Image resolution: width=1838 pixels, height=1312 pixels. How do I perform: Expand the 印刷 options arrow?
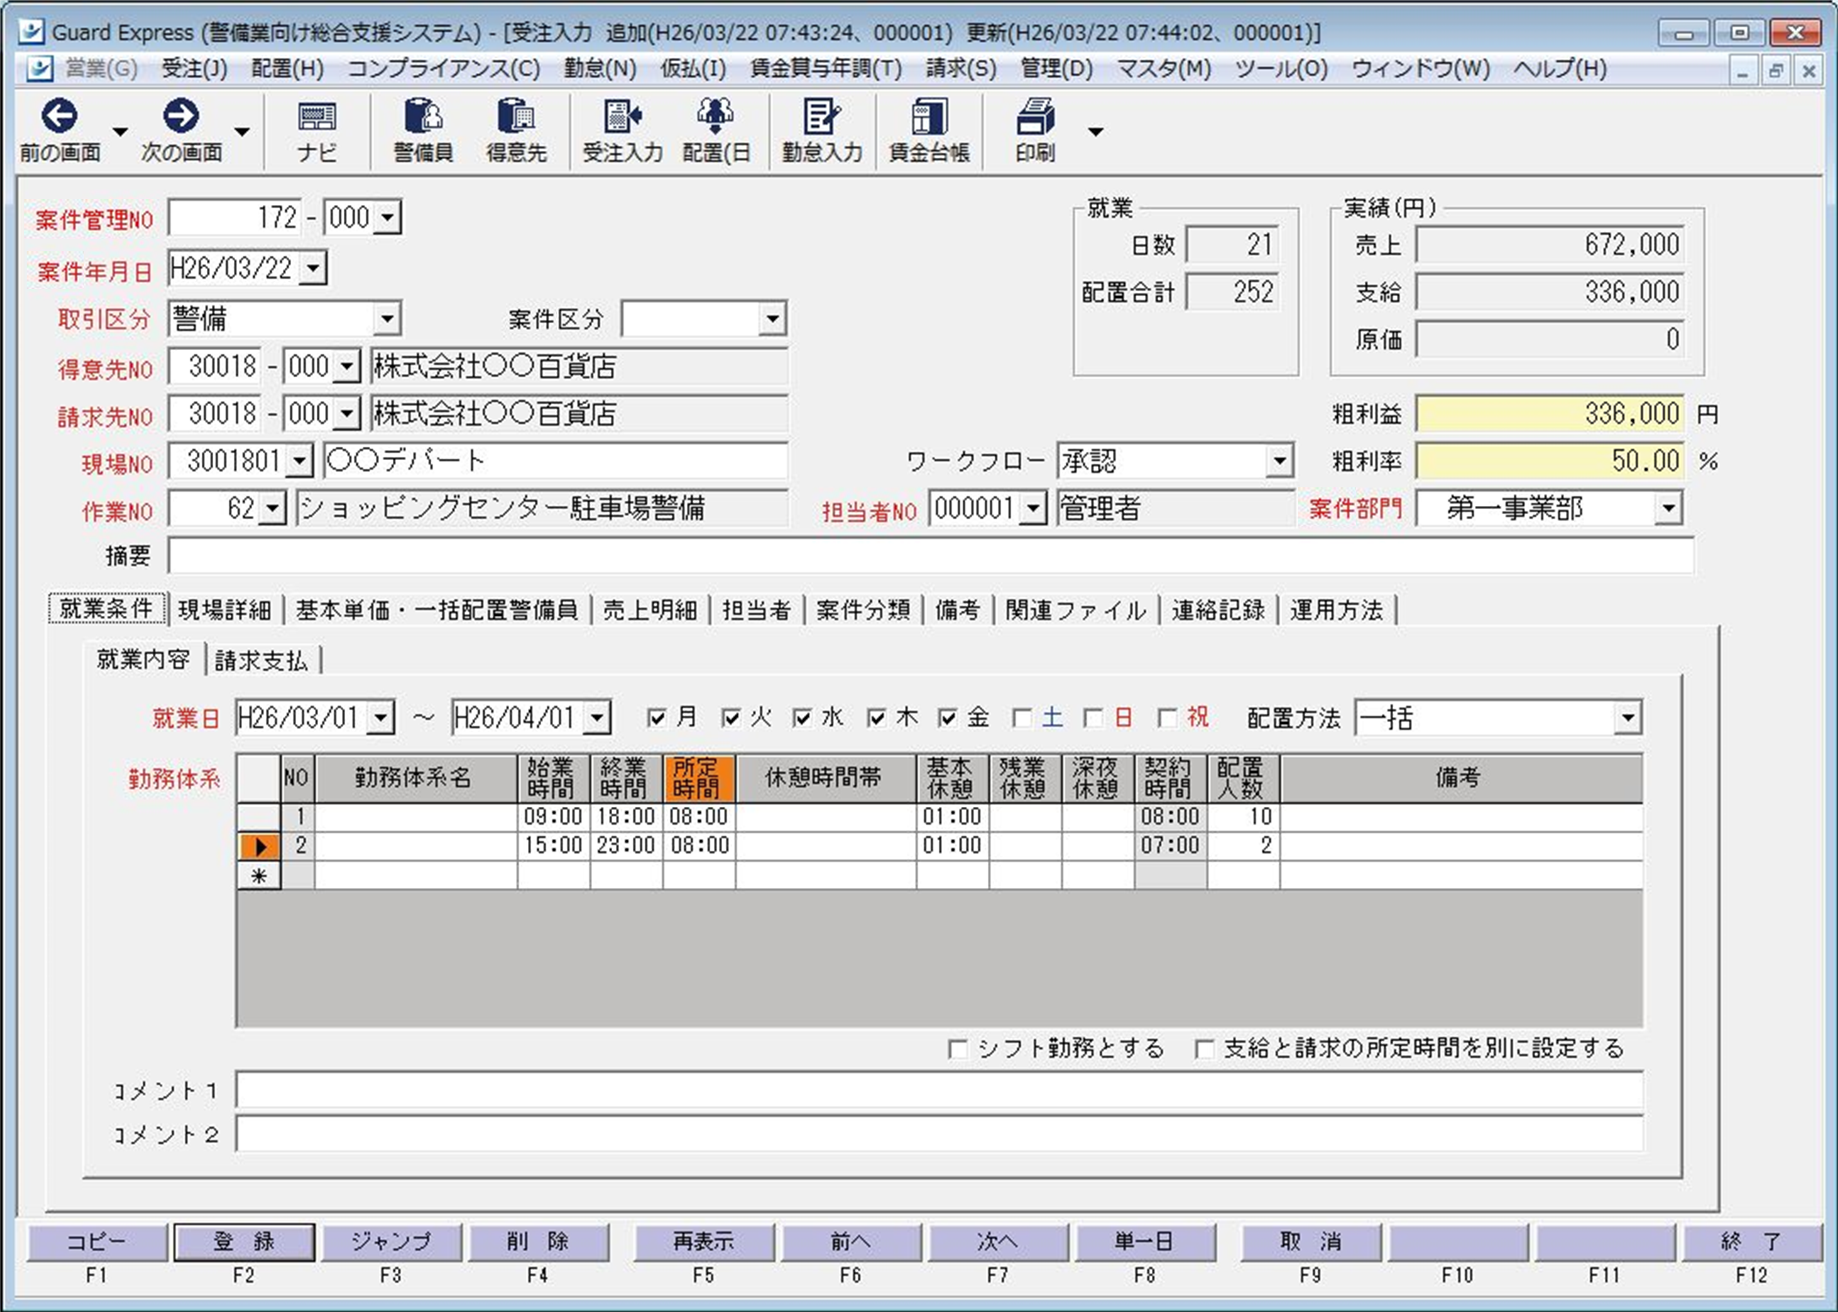point(1095,132)
